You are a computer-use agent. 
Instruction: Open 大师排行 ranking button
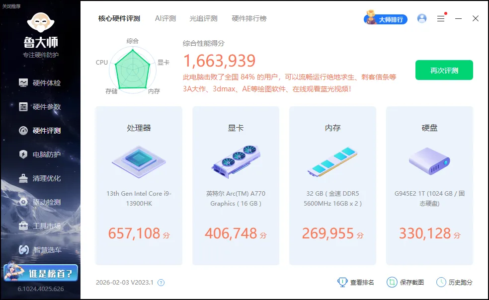click(386, 19)
